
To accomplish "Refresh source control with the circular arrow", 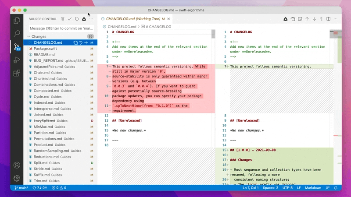I will pos(77,19).
